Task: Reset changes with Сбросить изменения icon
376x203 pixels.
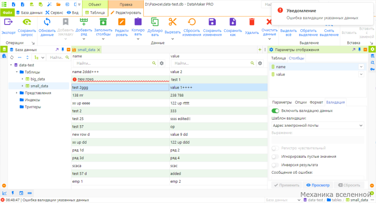Action: [x=192, y=22]
